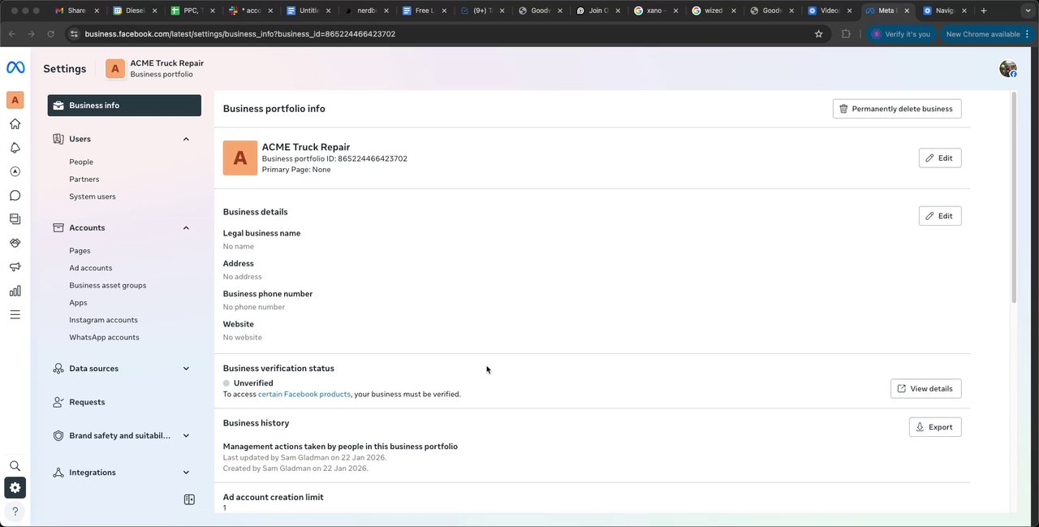This screenshot has height=527, width=1039.
Task: Expand the Integrations chevron
Action: coord(186,473)
